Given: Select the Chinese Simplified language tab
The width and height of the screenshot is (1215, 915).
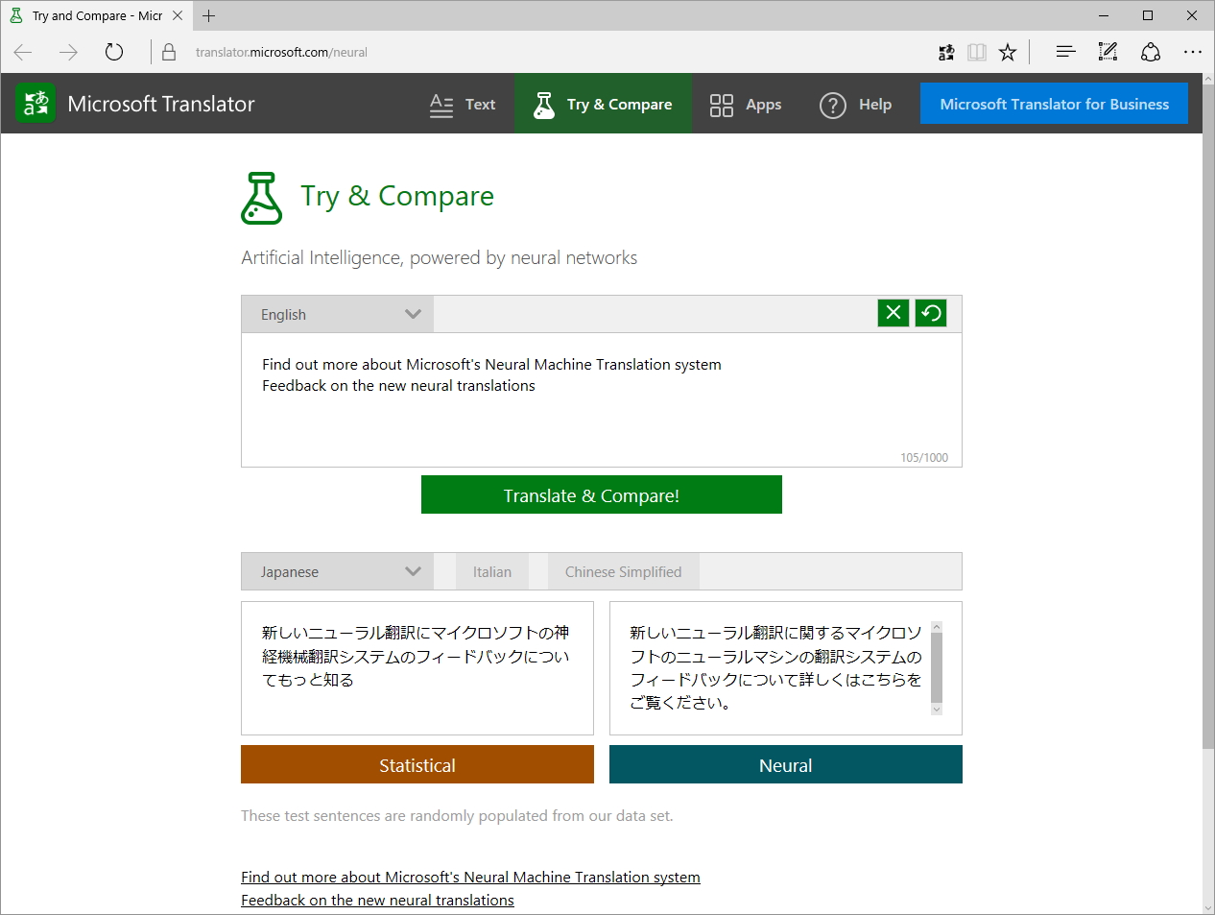Looking at the screenshot, I should click(x=622, y=570).
